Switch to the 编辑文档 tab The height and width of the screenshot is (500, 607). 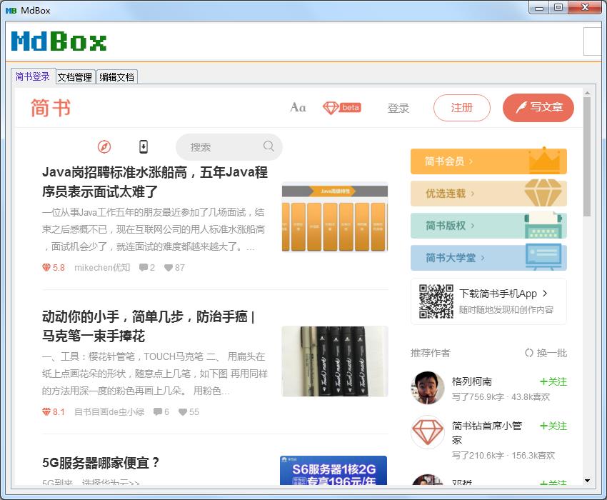click(x=116, y=77)
